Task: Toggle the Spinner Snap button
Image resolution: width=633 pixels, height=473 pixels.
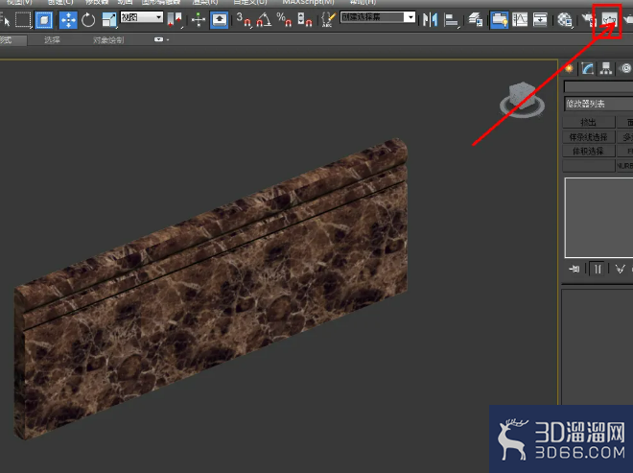Action: pyautogui.click(x=304, y=19)
